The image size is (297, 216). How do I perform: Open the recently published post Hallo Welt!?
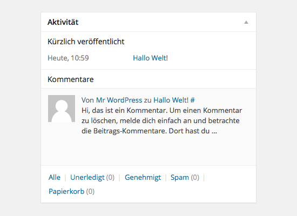[x=151, y=58]
